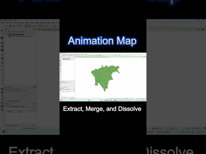Click the New Project icon in QGIS toolbar
The height and width of the screenshot is (154, 206).
pyautogui.click(x=3, y=26)
